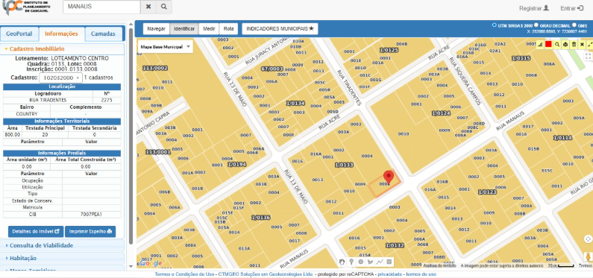The width and height of the screenshot is (593, 278).
Task: Open CTMGEO Soluções em Geotecnologias link
Action: pos(266,274)
